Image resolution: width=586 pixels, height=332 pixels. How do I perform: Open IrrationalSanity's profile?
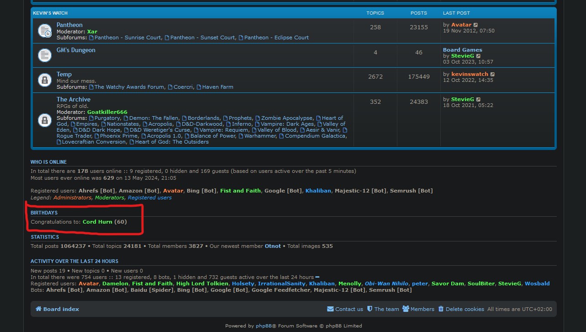click(x=282, y=284)
